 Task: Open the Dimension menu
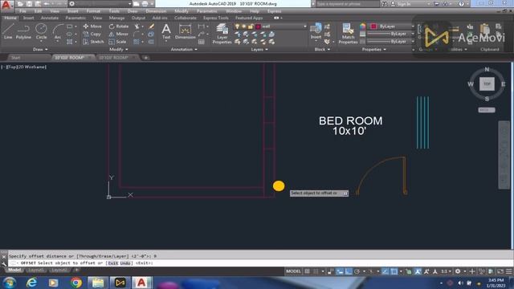(156, 11)
